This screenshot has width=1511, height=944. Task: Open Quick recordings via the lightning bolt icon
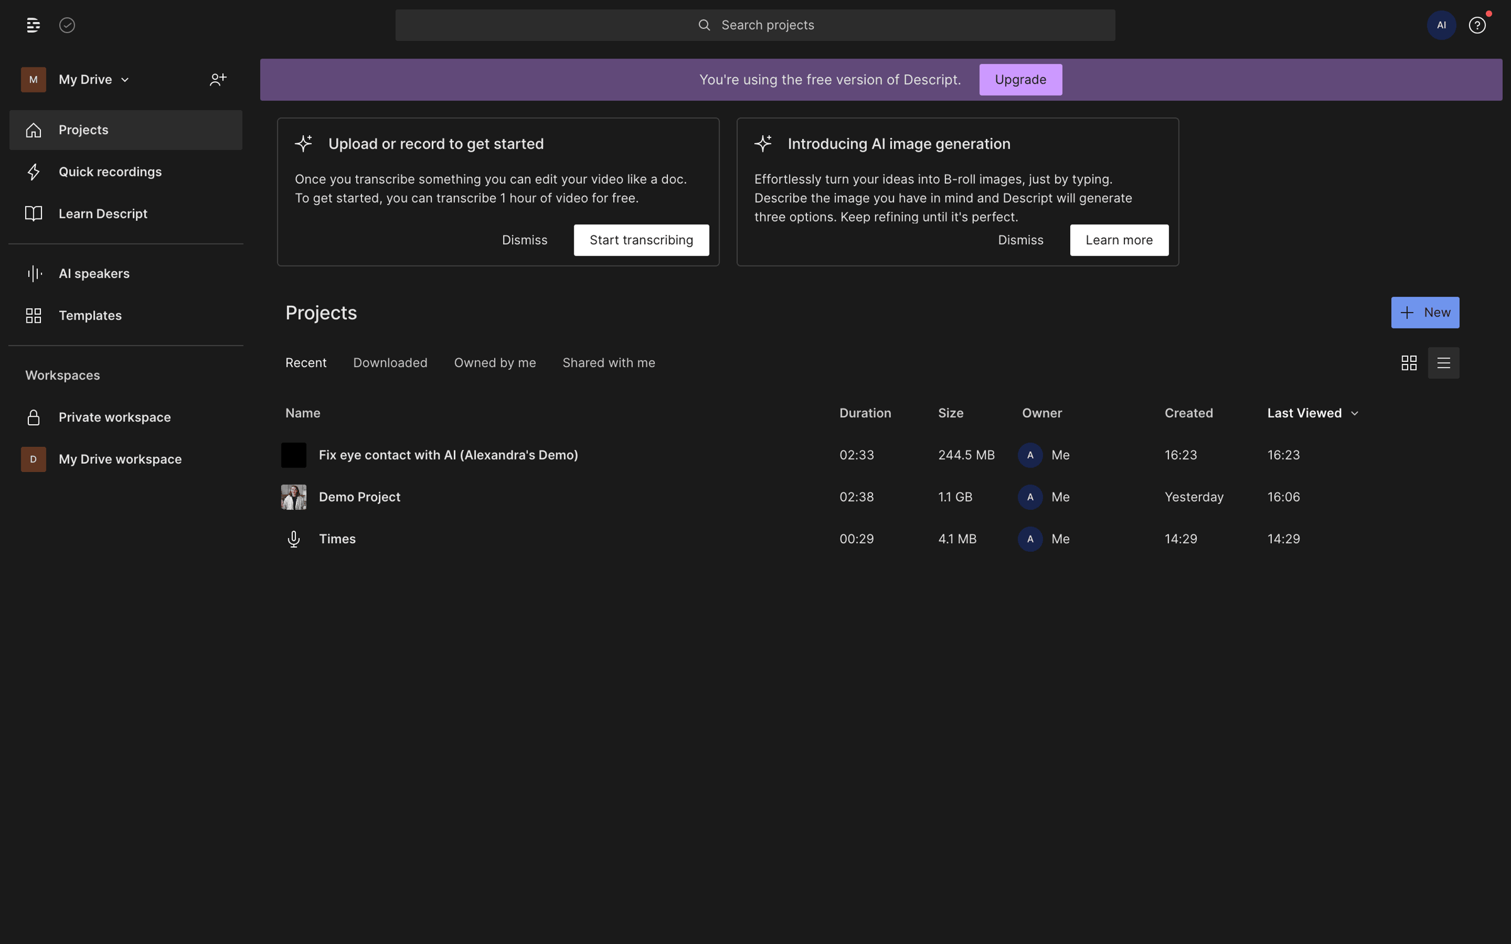pos(33,171)
